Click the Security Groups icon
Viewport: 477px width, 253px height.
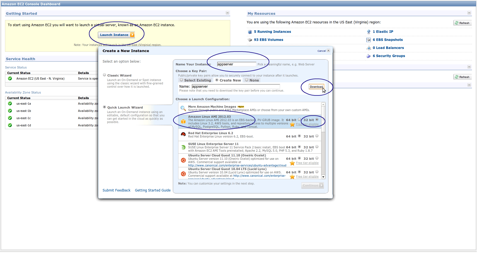(x=369, y=56)
